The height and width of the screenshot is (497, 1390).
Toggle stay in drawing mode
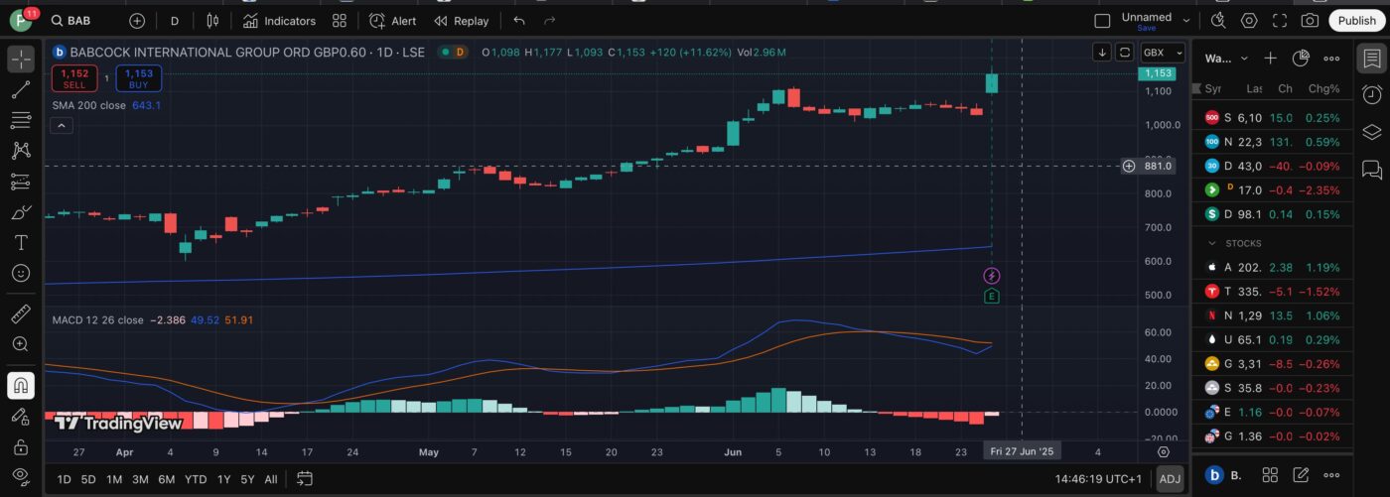click(x=21, y=417)
